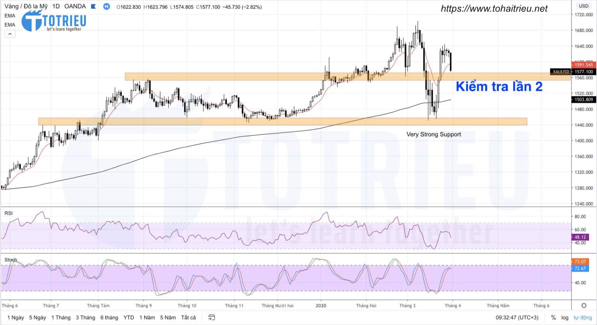Select the Kiểm tra lần 2 text annotation
This screenshot has height=325, width=597.
[499, 86]
